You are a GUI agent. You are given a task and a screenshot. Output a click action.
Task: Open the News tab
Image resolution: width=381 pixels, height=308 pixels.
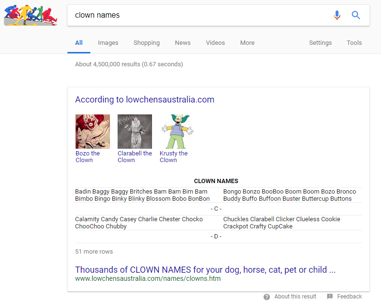click(x=183, y=43)
